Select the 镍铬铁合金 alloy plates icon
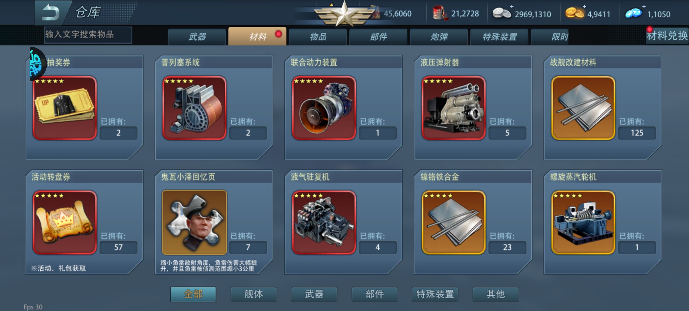The image size is (689, 311). 454,222
